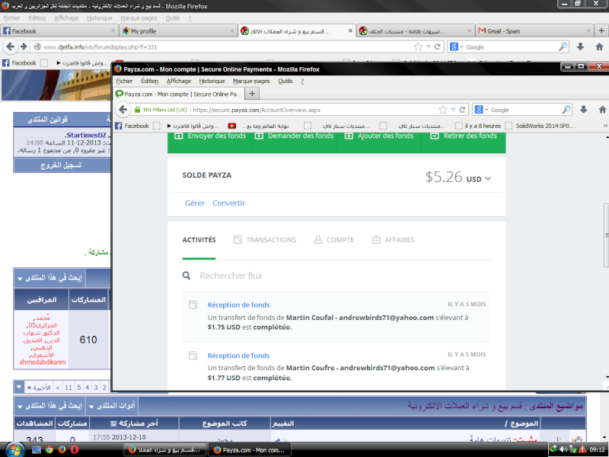609x457 pixels.
Task: Click Ajouter des fonds
Action: 379,136
